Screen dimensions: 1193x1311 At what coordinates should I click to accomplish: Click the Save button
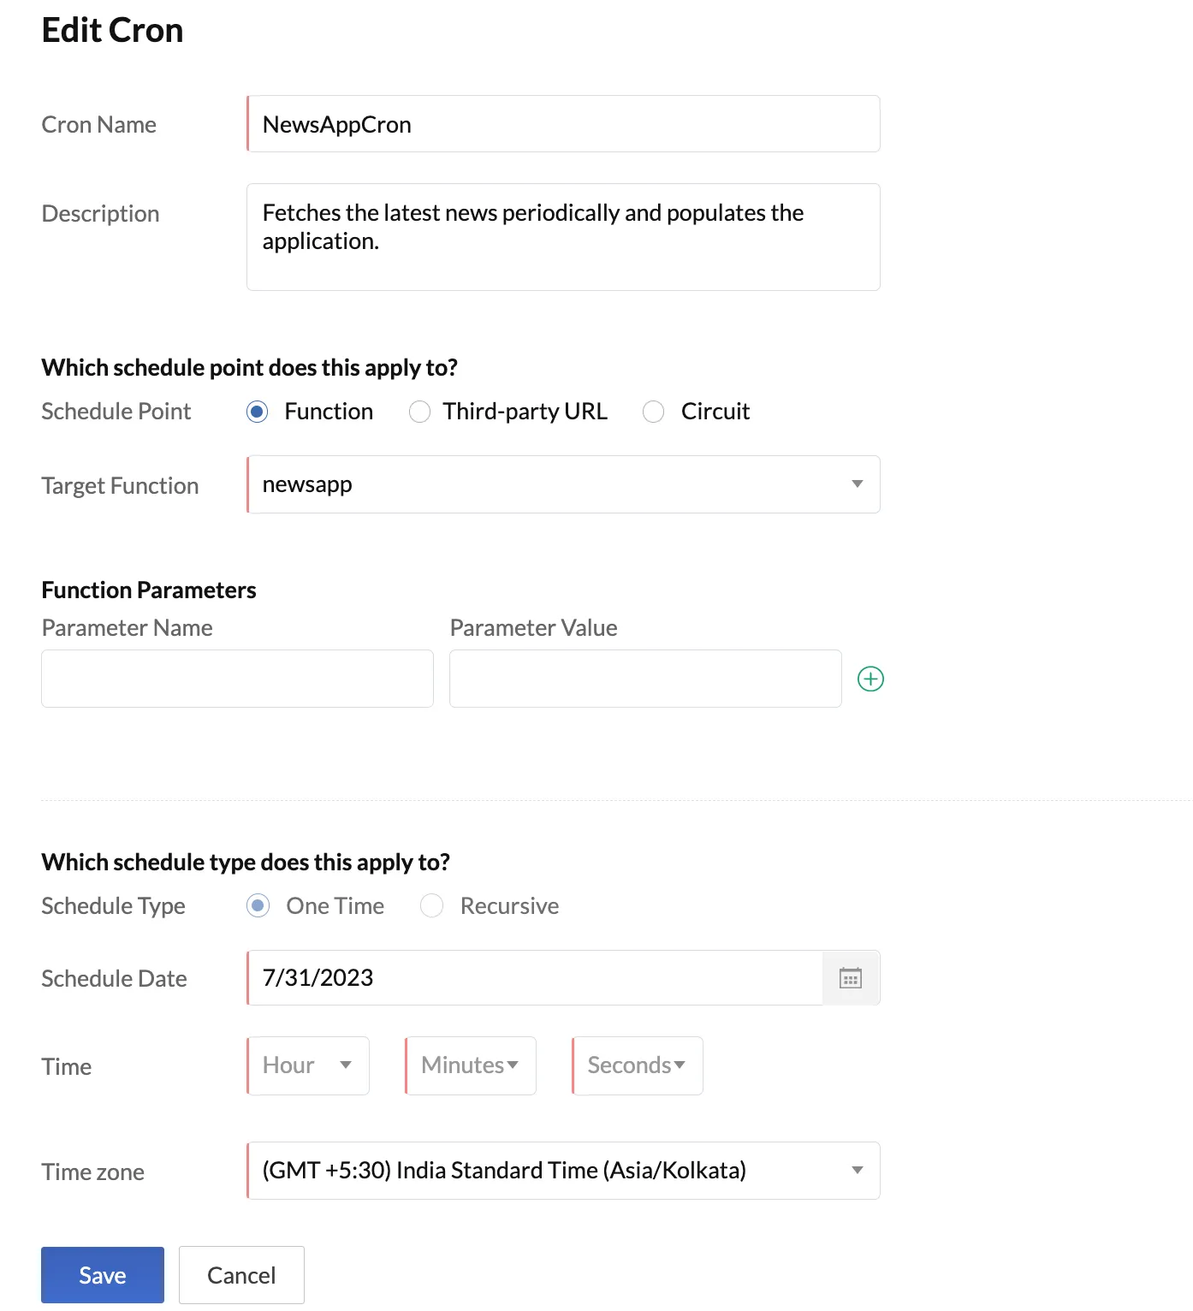coord(103,1275)
